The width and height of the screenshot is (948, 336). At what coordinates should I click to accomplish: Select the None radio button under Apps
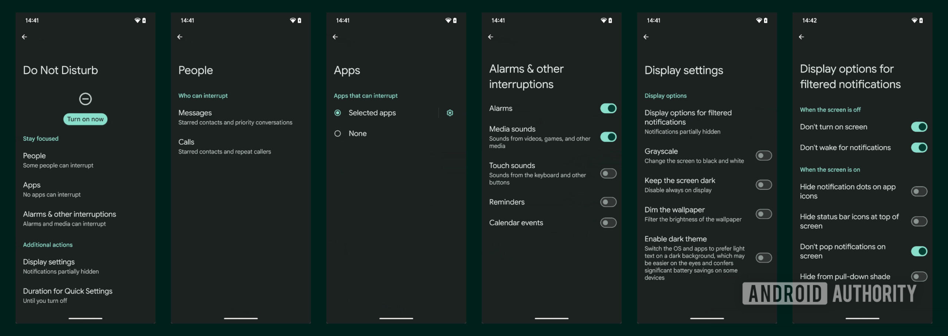[337, 133]
